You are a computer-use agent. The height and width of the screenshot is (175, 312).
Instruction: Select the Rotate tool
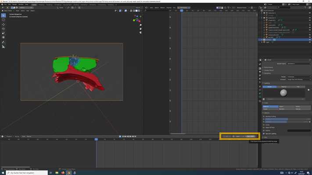click(x=4, y=29)
